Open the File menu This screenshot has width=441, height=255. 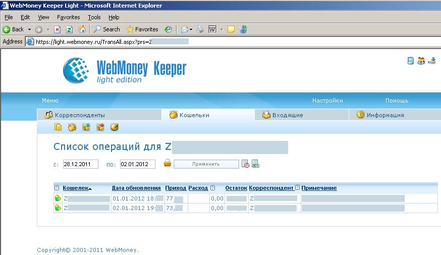click(x=9, y=17)
